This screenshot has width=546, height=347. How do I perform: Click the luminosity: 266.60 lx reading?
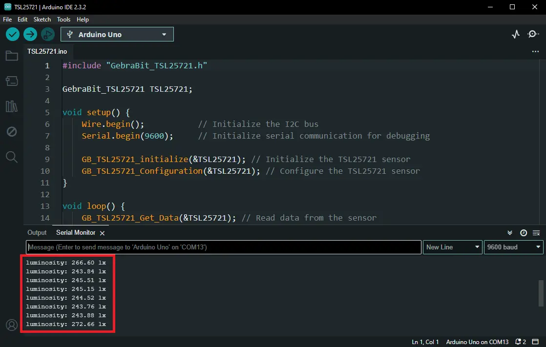click(x=66, y=263)
